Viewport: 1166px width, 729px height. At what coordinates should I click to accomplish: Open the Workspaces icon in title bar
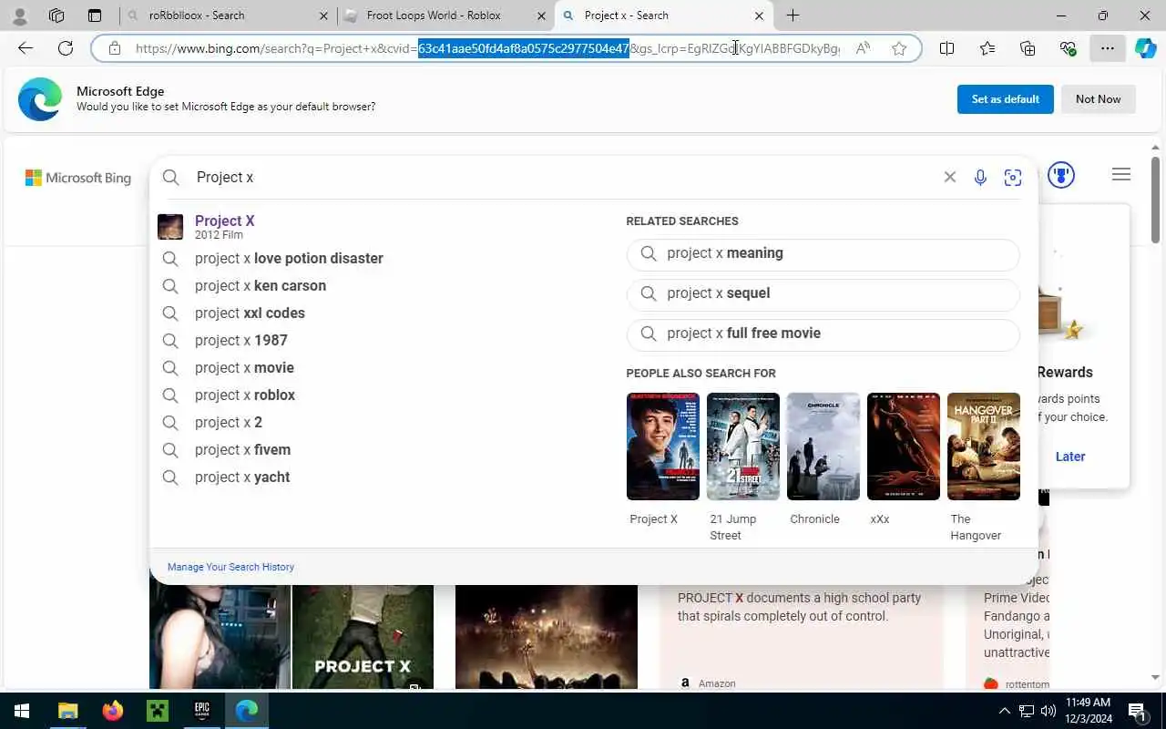pos(56,15)
